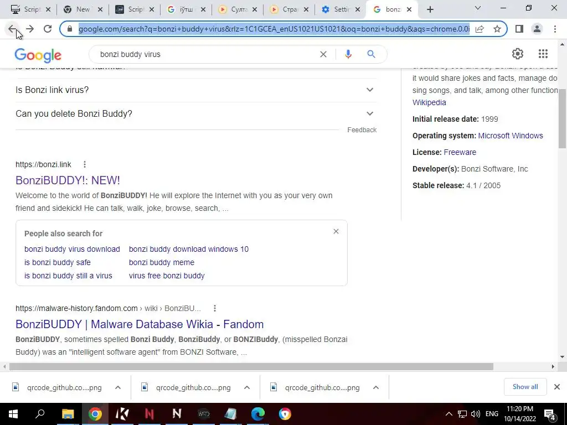Image resolution: width=567 pixels, height=425 pixels.
Task: Open new tab with plus button
Action: 430,9
